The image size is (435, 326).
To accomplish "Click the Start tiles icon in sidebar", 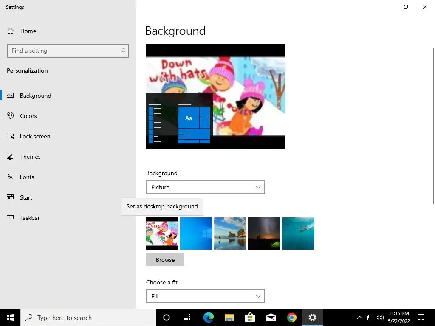I will [x=10, y=197].
